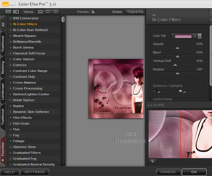Select split preview view

(48, 12)
